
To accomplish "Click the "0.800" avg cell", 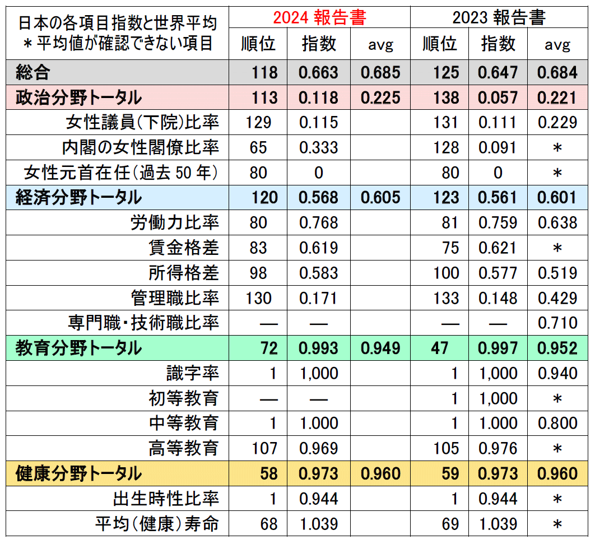I will point(557,424).
